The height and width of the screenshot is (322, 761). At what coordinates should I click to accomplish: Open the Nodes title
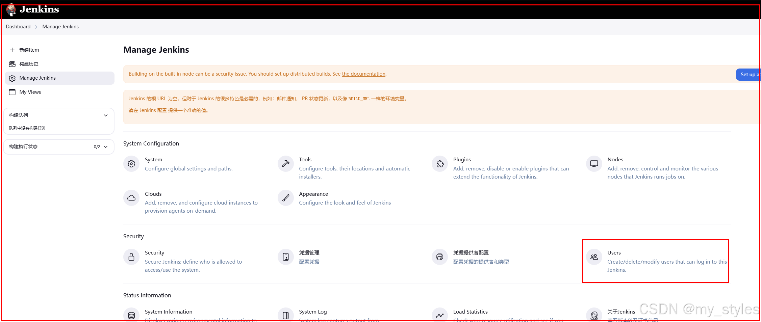click(x=615, y=160)
